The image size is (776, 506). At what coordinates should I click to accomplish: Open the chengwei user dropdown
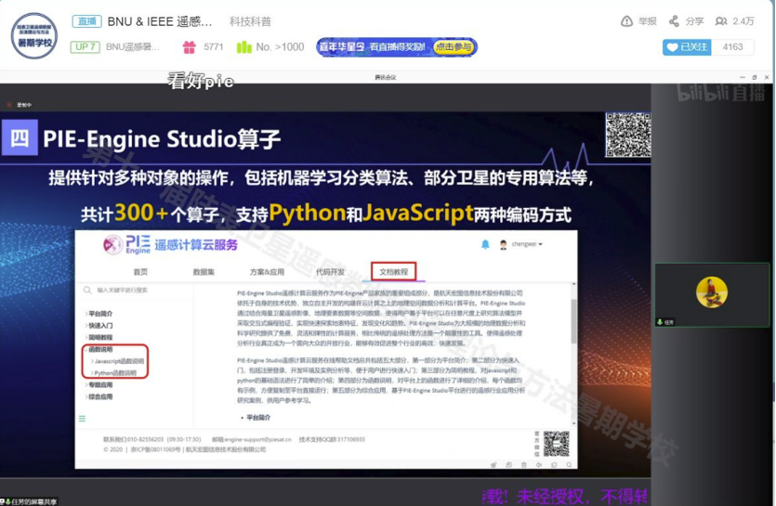click(x=527, y=244)
